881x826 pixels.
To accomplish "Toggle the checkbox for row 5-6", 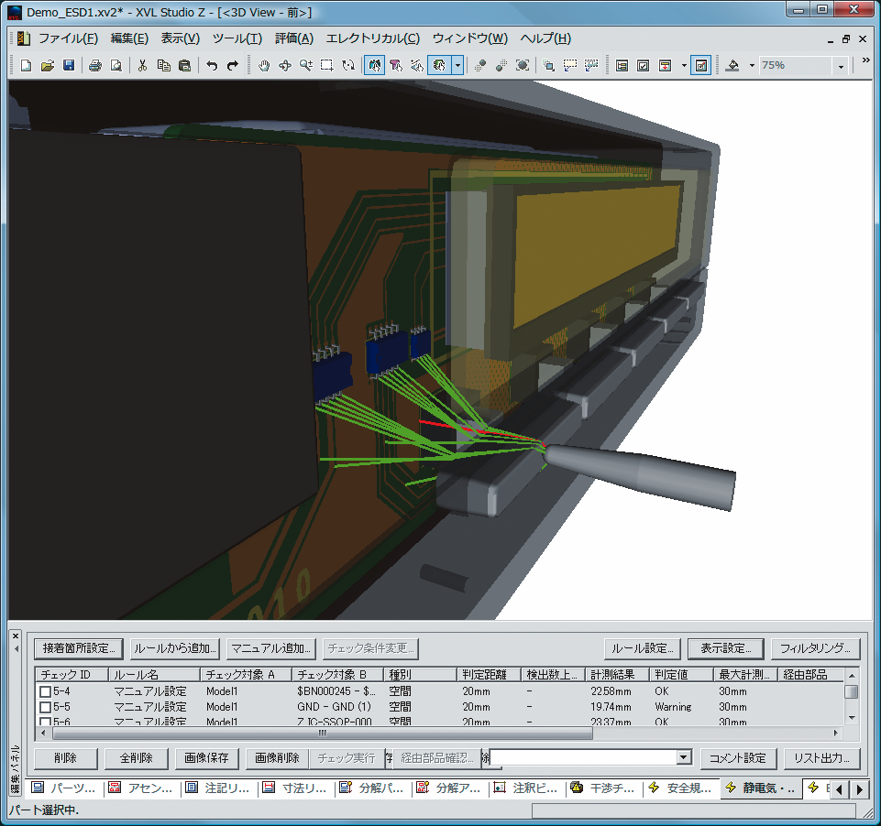I will [45, 722].
